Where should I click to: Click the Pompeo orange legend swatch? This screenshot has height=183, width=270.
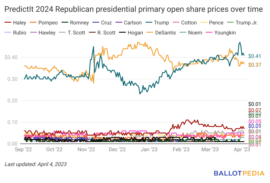point(33,23)
